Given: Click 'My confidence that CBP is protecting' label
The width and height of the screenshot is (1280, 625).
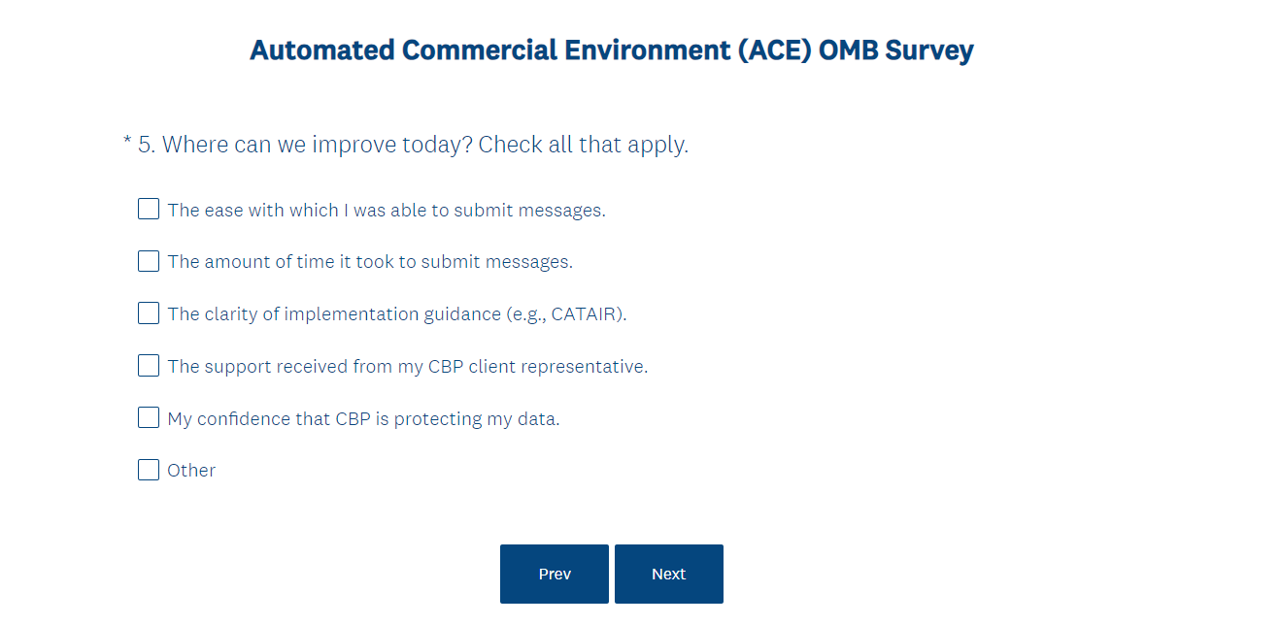Looking at the screenshot, I should click(x=363, y=419).
